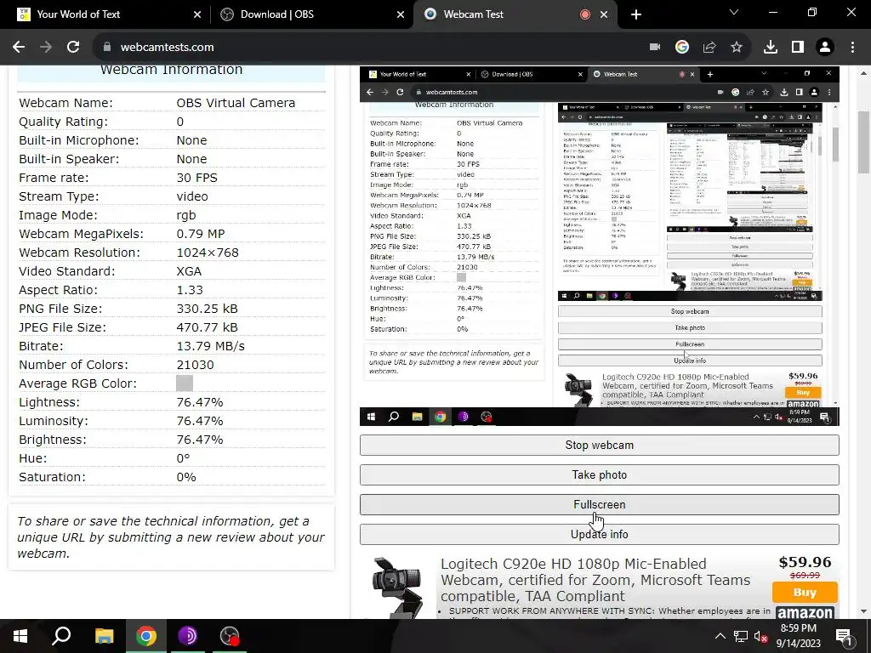871x653 pixels.
Task: Open OBS Studio from the taskbar
Action: [230, 636]
